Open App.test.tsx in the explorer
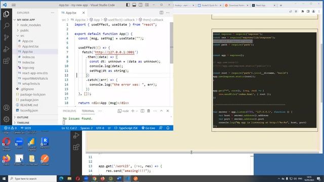324x182 pixels. pos(30,47)
